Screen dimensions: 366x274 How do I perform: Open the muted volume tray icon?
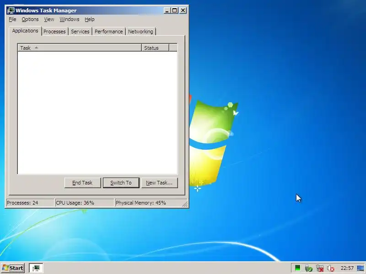[330, 269]
